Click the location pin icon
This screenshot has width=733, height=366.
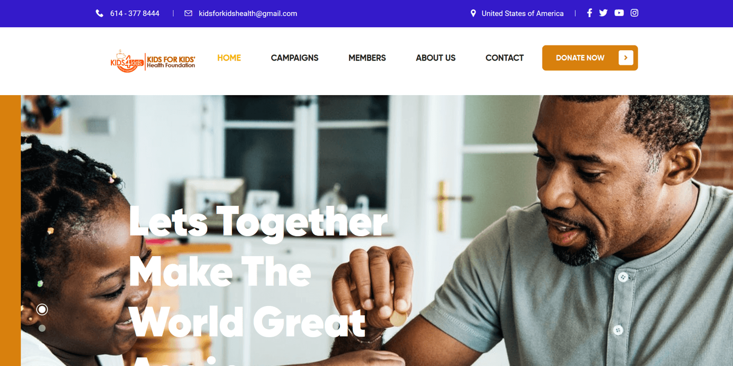click(x=473, y=14)
